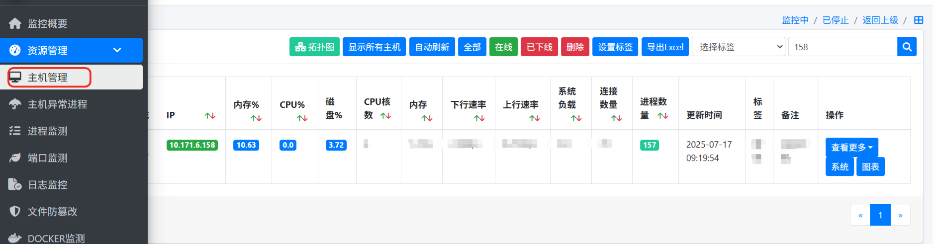Image resolution: width=933 pixels, height=244 pixels.
Task: Sort by 进程数量 column arrows
Action: pyautogui.click(x=662, y=115)
